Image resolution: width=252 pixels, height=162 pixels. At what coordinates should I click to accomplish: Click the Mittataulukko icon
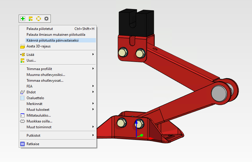pyautogui.click(x=22, y=115)
